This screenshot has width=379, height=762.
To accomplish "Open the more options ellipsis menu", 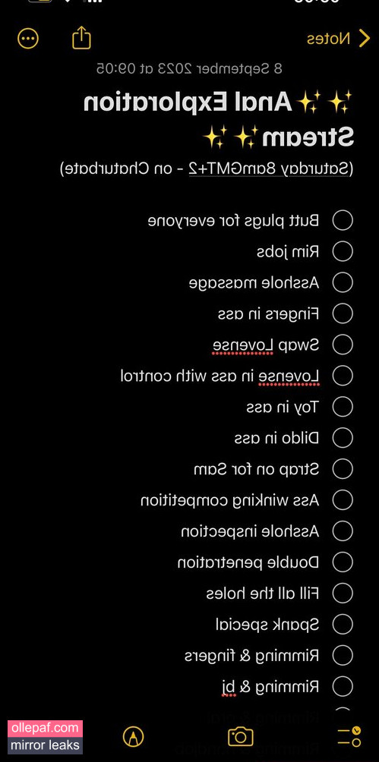I will (28, 39).
